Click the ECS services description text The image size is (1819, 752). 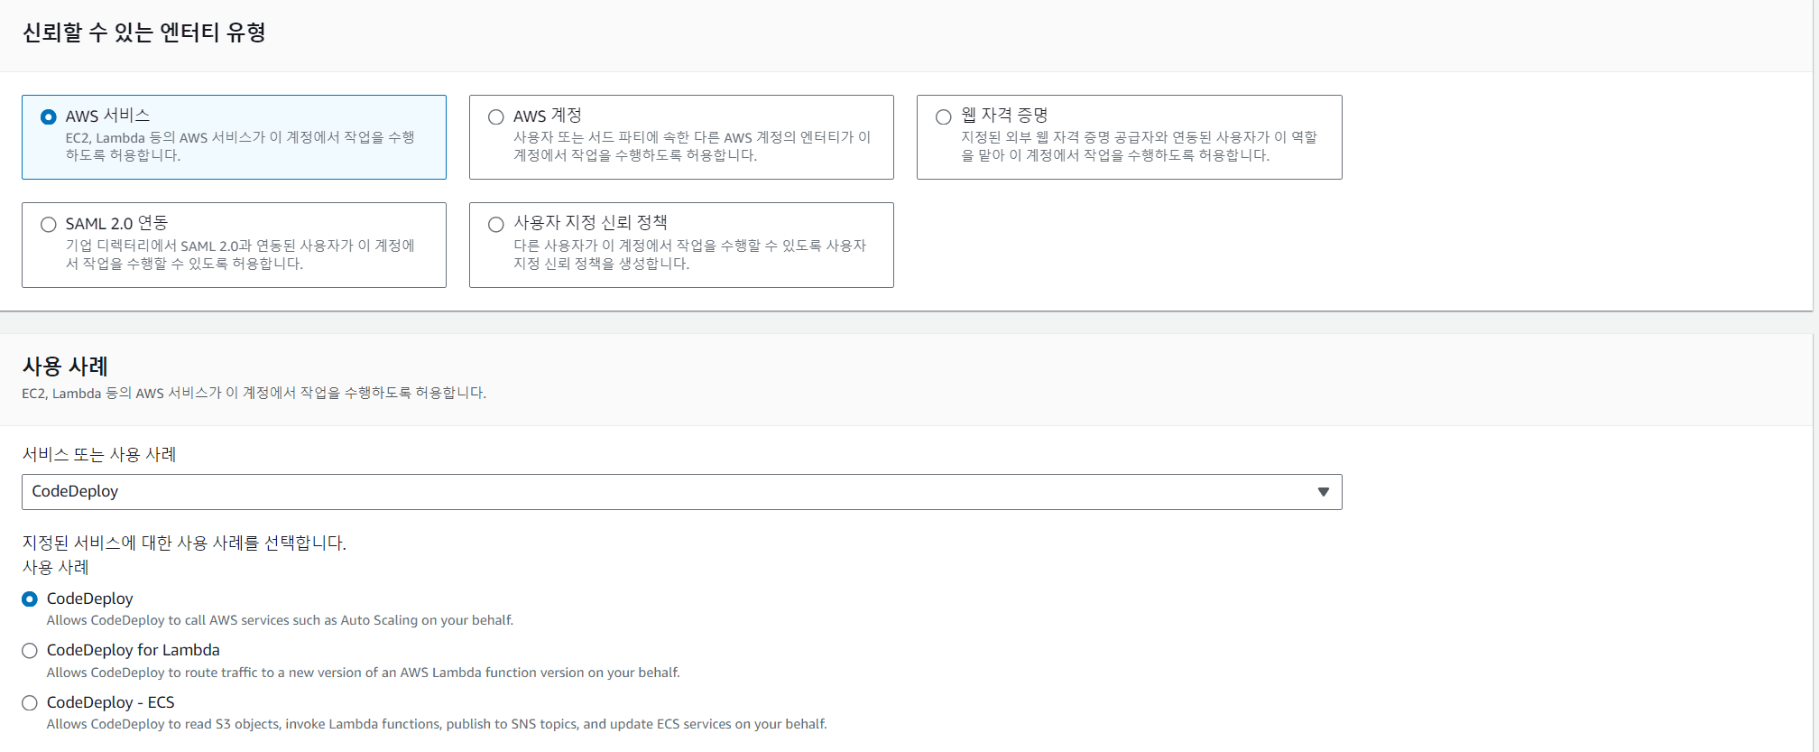437,724
